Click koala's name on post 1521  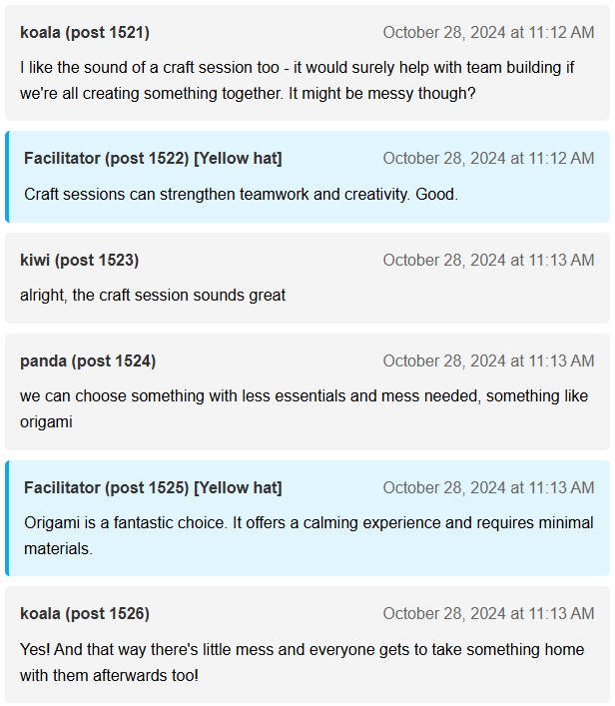click(85, 33)
